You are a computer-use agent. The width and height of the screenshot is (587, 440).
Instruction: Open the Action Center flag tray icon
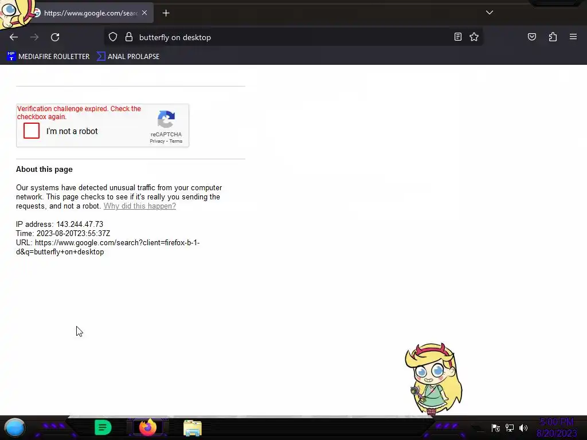496,427
